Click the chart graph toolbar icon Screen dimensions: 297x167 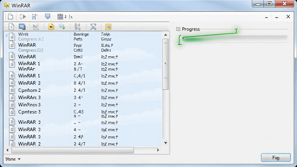click(36, 27)
